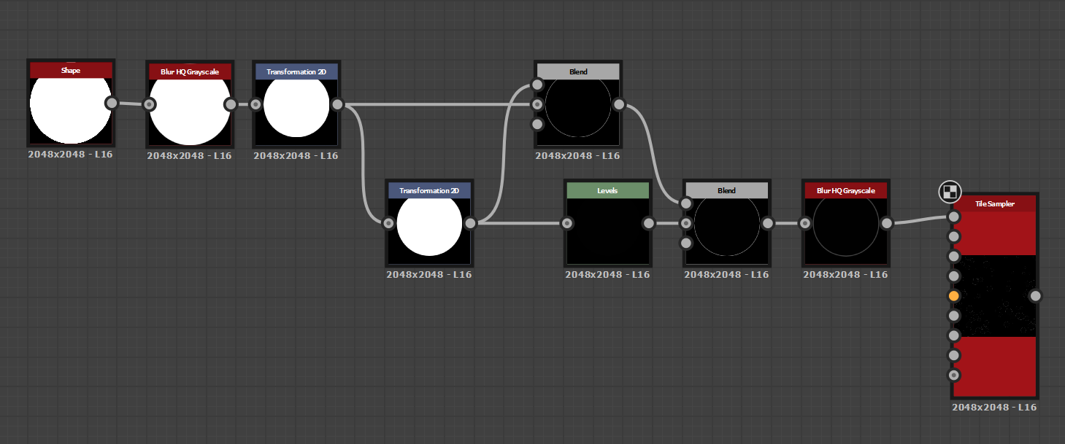Click lower Transformation 2D input connector
The image size is (1065, 444).
(x=388, y=223)
